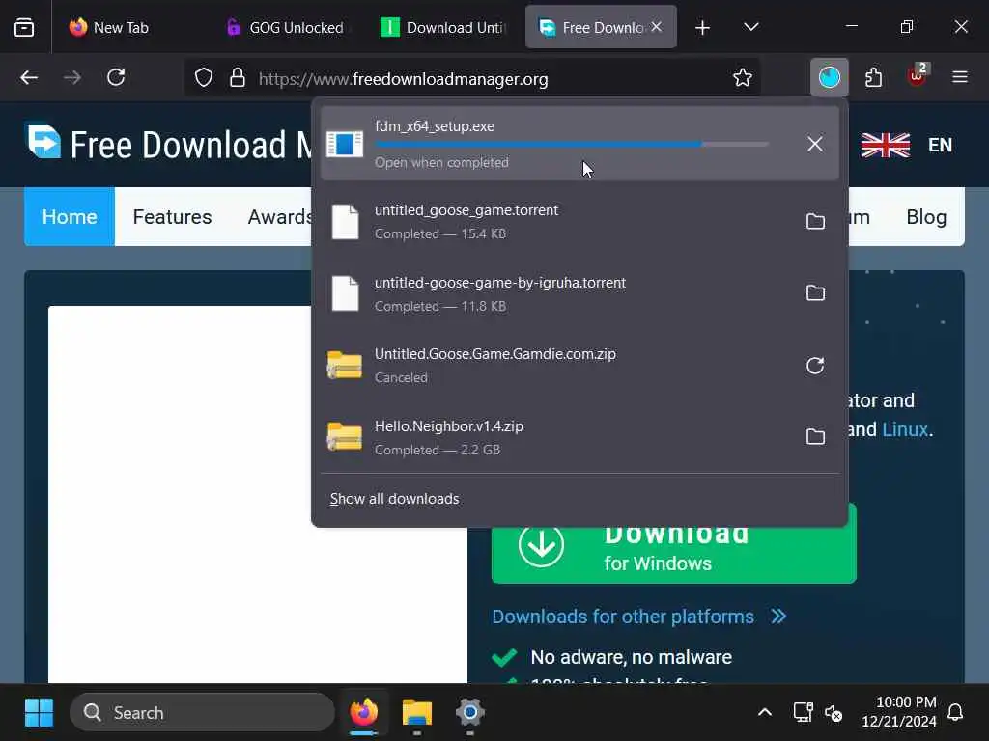989x741 pixels.
Task: Open the Windows Start menu
Action: pyautogui.click(x=39, y=713)
